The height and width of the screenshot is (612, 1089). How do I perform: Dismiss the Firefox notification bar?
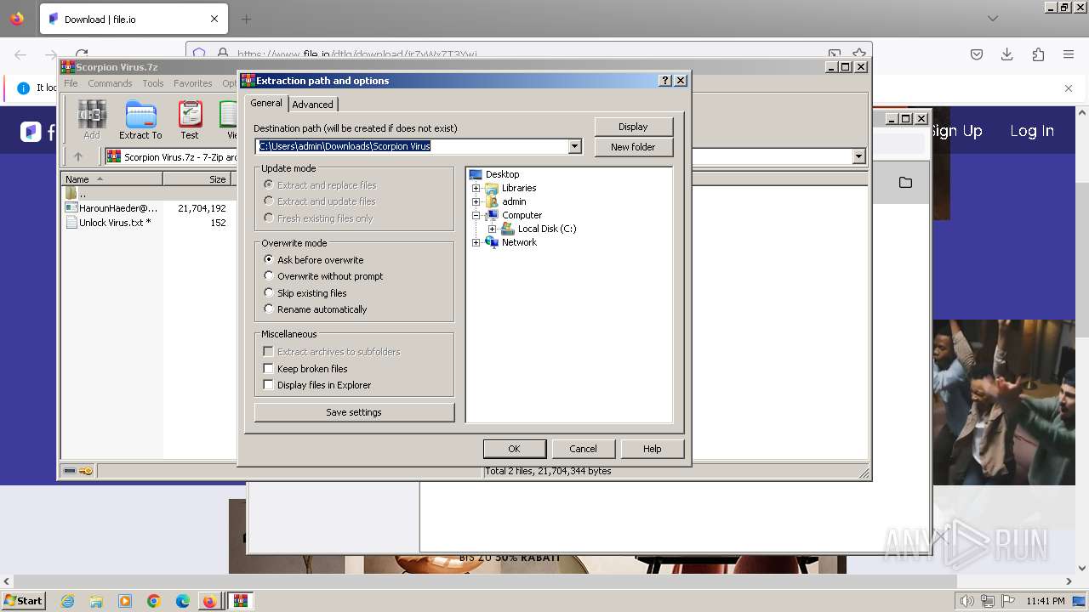(1069, 88)
